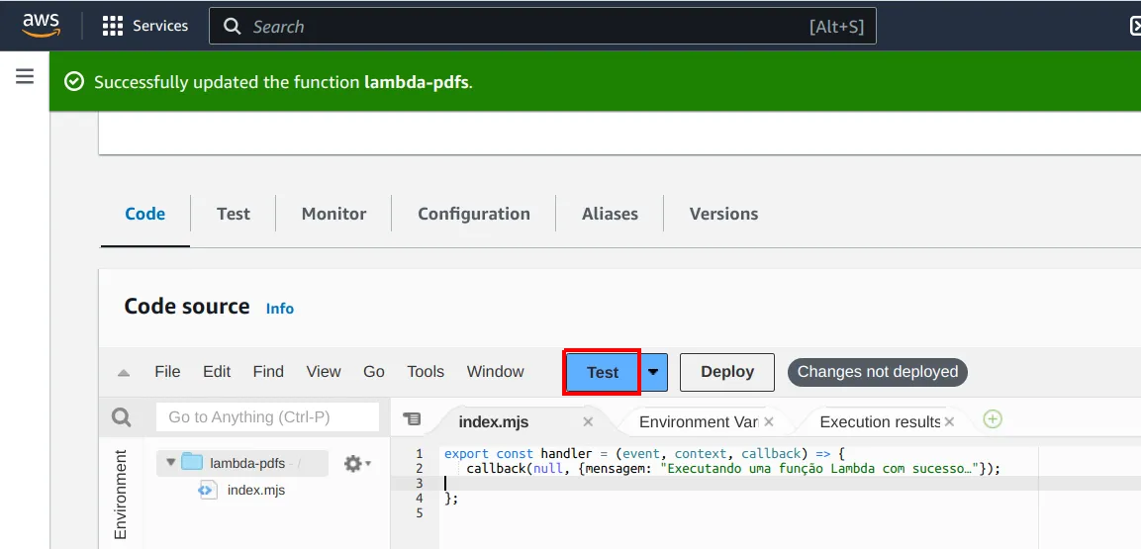
Task: Open the Services grid menu
Action: (x=112, y=26)
